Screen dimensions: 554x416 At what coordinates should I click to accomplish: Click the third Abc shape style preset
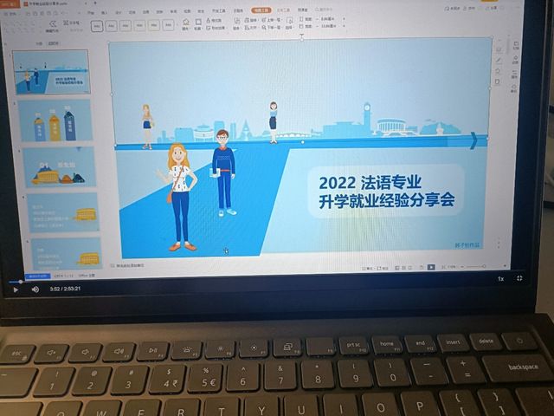coord(126,25)
